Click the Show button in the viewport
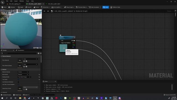 (20, 11)
